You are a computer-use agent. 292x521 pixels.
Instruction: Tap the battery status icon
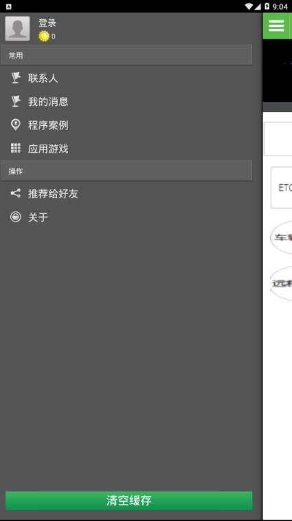267,6
